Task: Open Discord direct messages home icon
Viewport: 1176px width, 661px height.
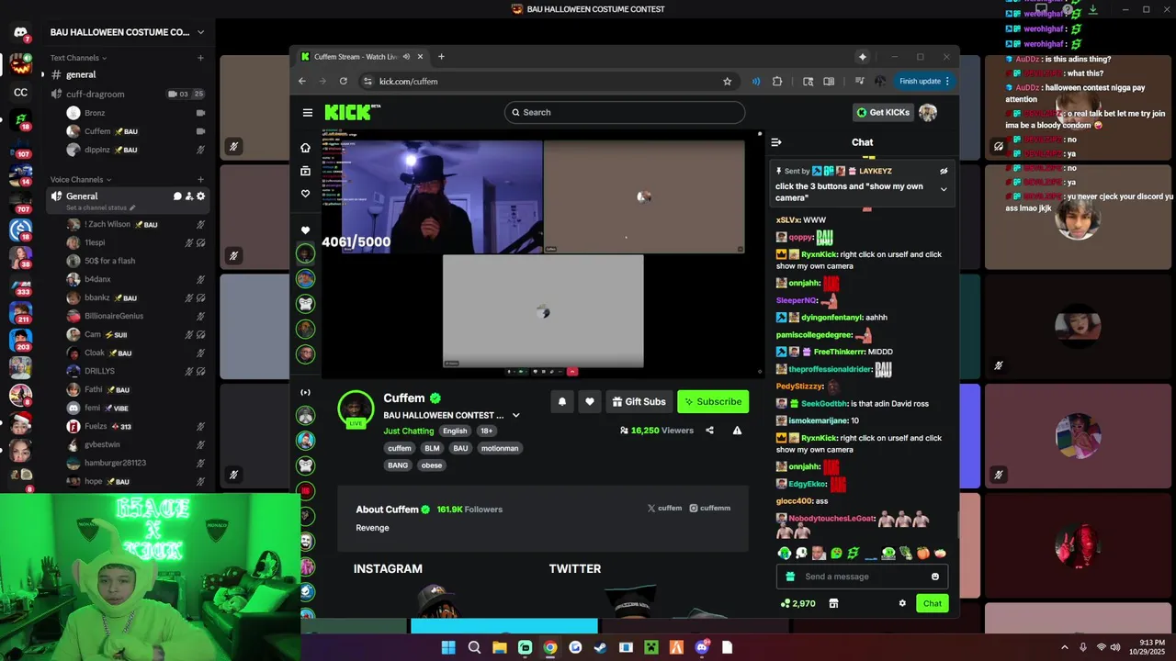Action: click(x=20, y=33)
